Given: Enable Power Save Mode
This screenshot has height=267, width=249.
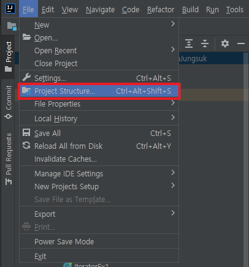Looking at the screenshot, I should [99, 241].
